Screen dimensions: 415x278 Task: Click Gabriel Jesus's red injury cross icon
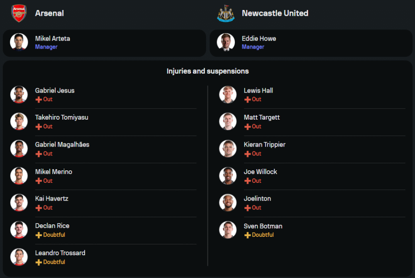coord(39,100)
